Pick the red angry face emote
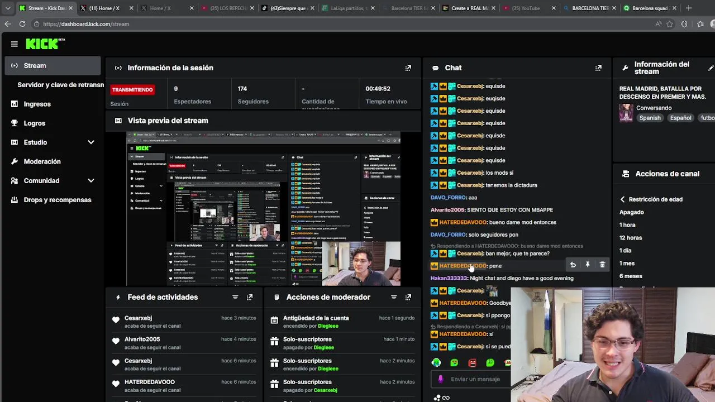715x402 pixels. [473, 363]
